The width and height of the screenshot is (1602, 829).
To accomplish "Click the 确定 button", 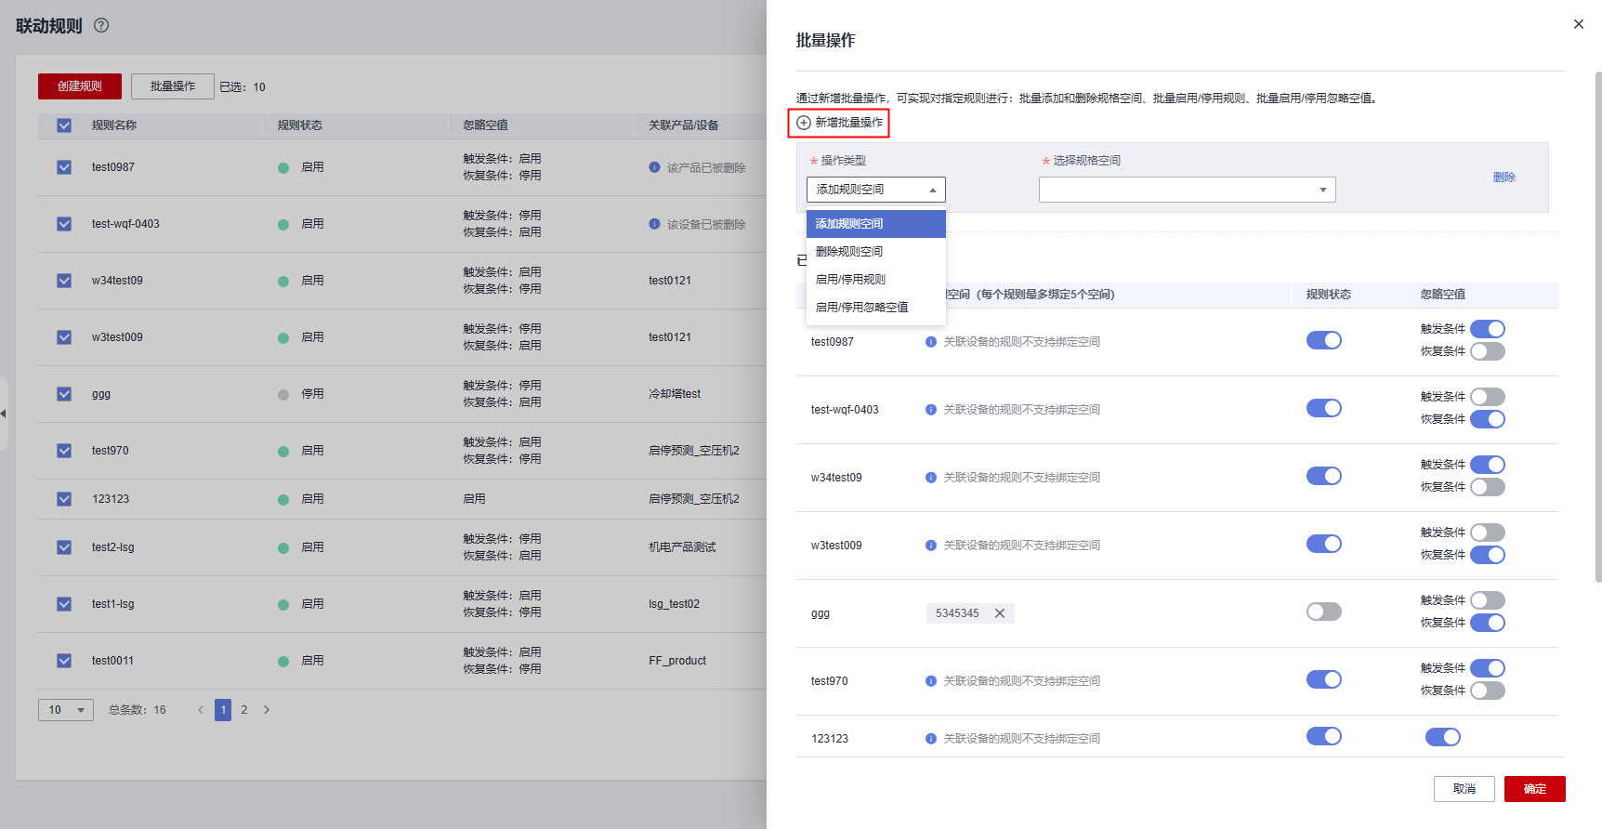I will click(x=1534, y=789).
